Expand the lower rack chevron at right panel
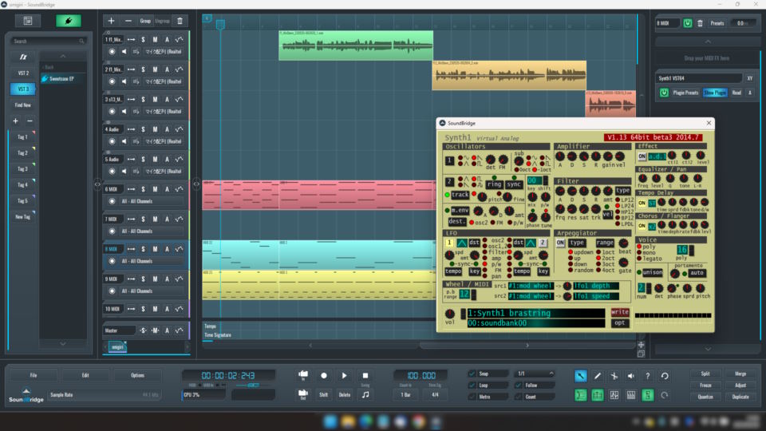The image size is (766, 431). point(708,349)
